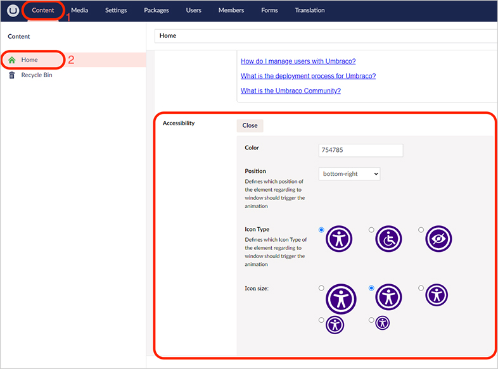The image size is (498, 369).
Task: Open the Users section
Action: click(x=193, y=11)
